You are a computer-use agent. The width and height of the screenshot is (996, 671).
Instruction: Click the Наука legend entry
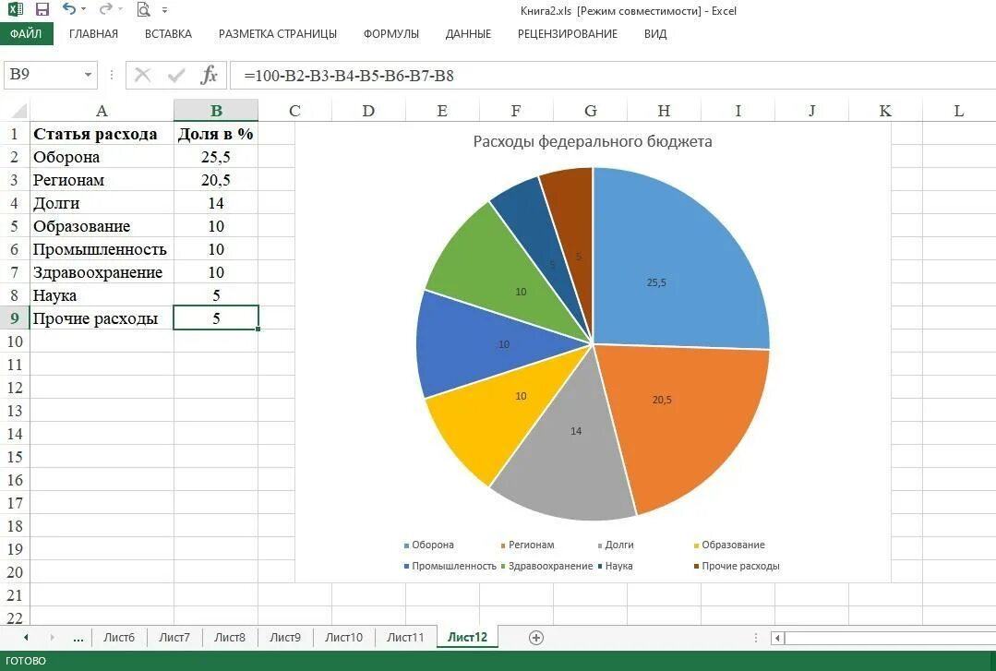pyautogui.click(x=615, y=566)
